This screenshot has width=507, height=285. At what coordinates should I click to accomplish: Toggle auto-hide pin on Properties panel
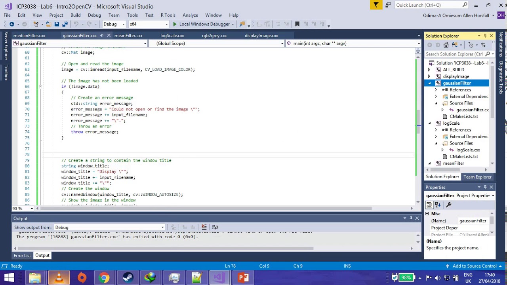[x=485, y=187]
